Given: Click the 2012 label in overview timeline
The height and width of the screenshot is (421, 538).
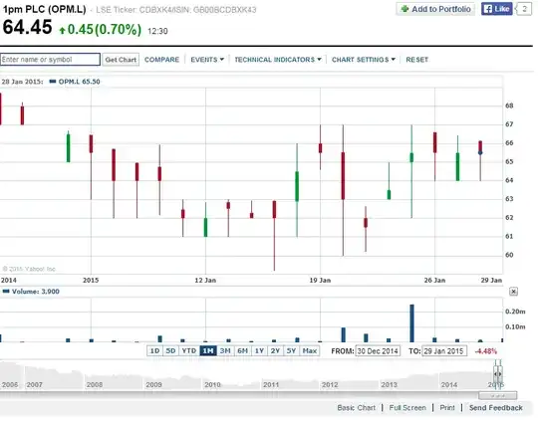Looking at the screenshot, I should coord(330,384).
